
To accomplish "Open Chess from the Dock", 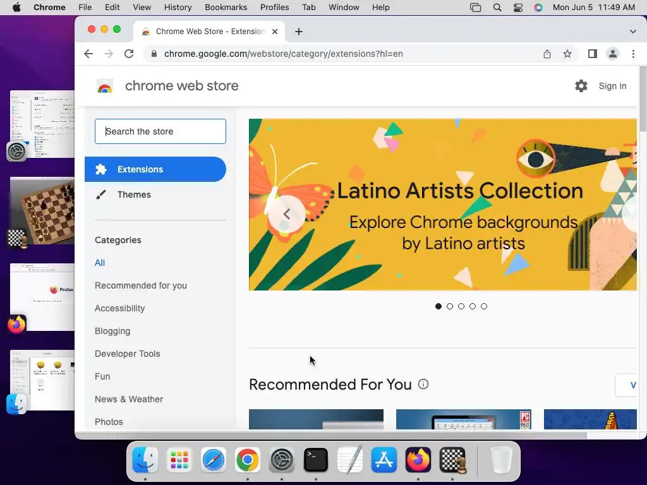I will pos(452,460).
